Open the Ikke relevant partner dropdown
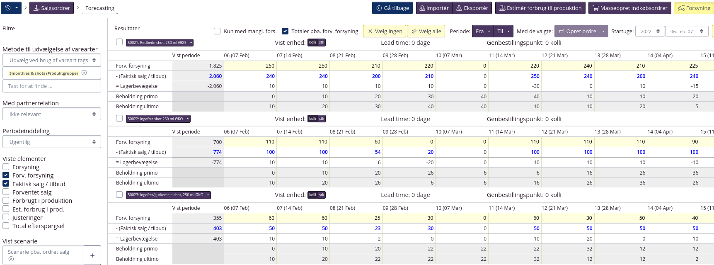 click(52, 114)
